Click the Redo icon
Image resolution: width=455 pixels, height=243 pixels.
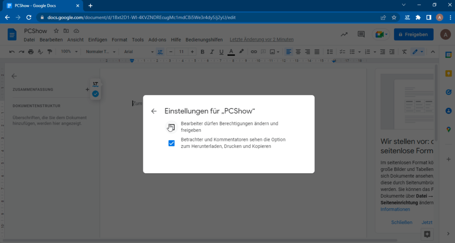(21, 52)
